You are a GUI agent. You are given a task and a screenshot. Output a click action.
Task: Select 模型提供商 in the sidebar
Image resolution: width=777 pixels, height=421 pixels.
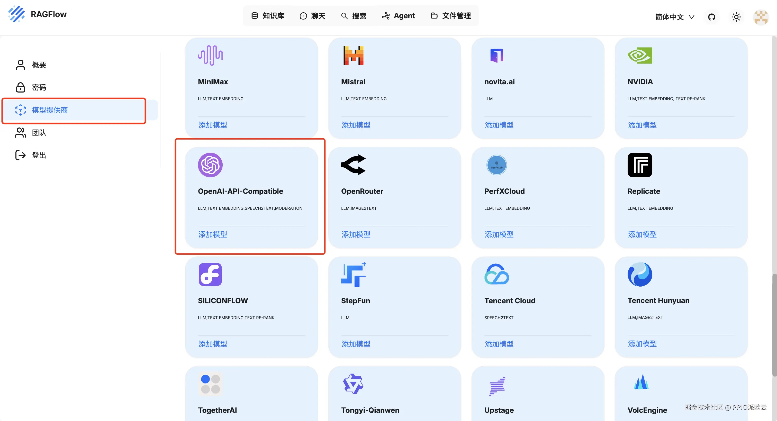point(50,110)
